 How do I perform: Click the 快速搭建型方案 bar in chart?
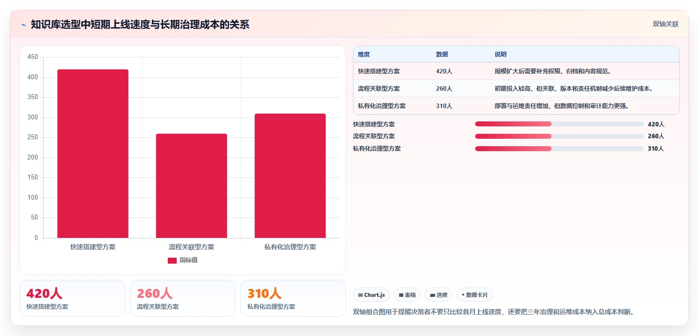click(93, 154)
